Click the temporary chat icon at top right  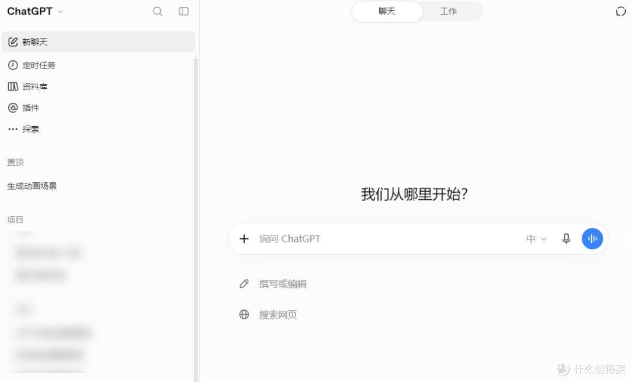(x=620, y=11)
